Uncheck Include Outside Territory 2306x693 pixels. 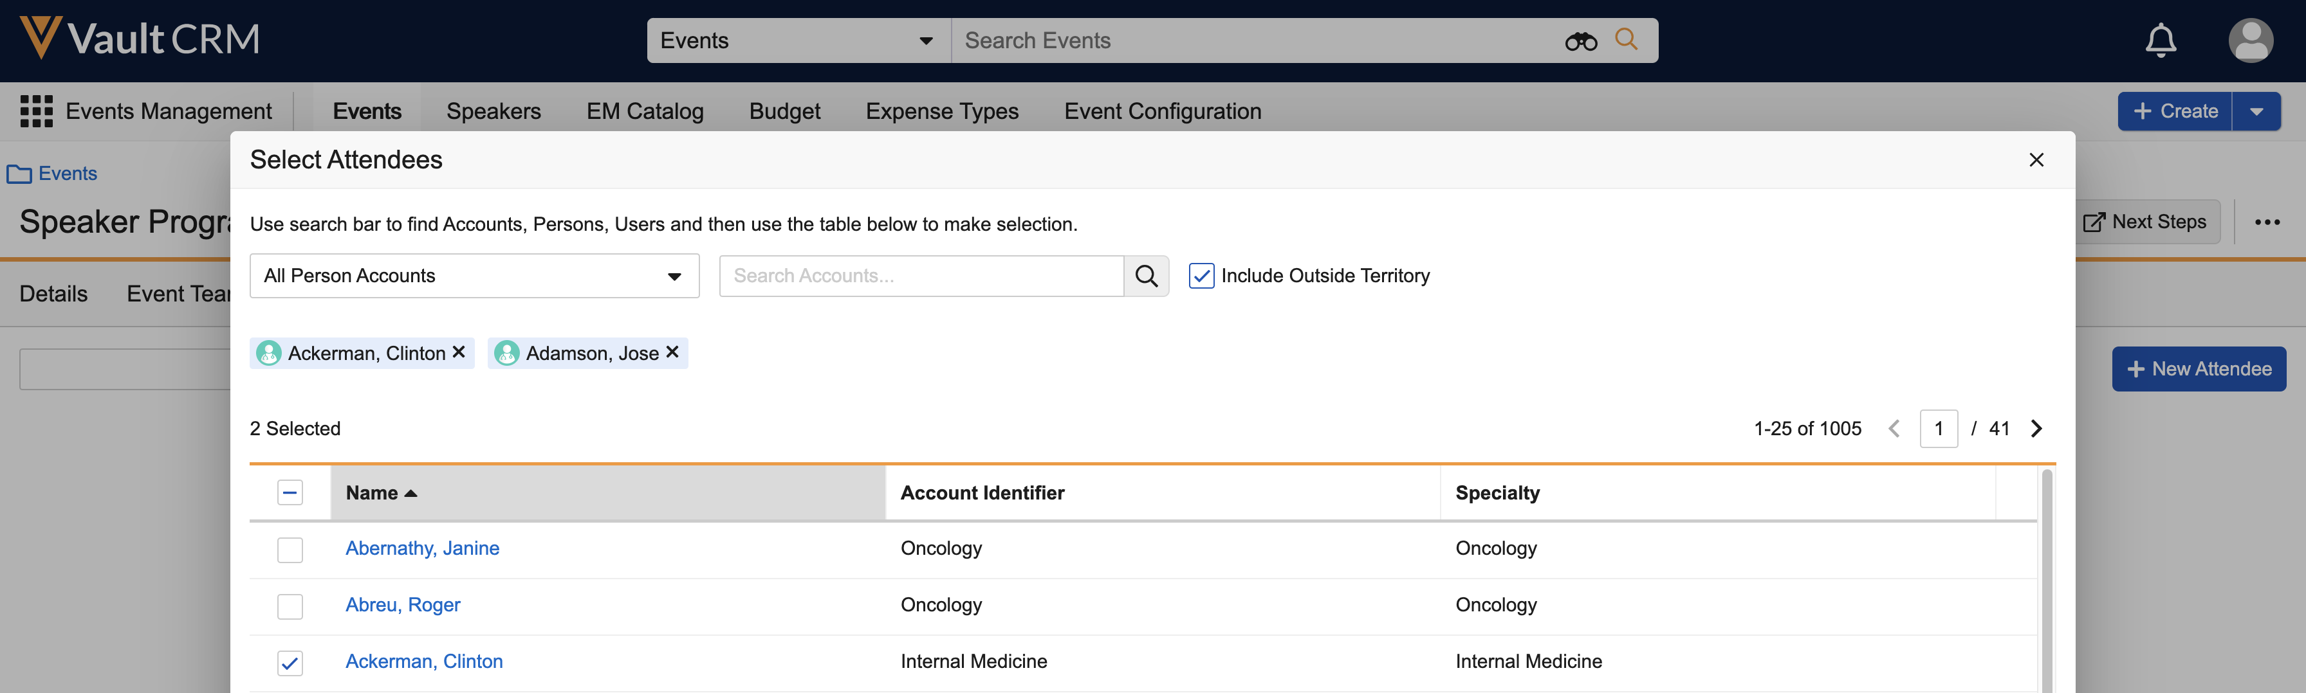click(x=1201, y=275)
